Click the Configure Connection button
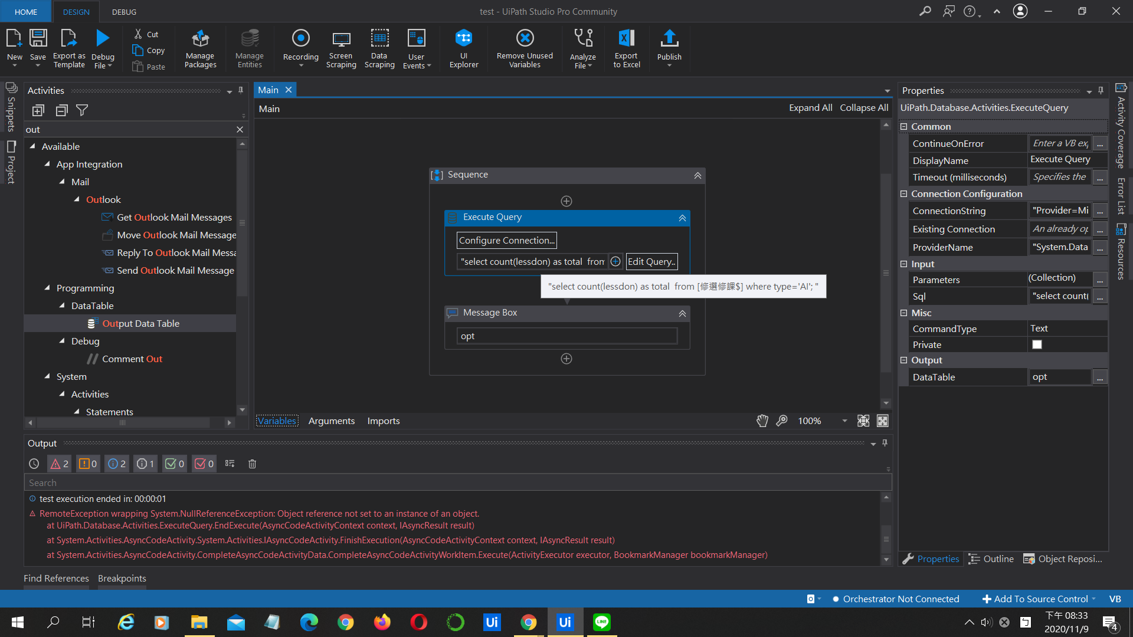Image resolution: width=1133 pixels, height=637 pixels. click(x=505, y=240)
